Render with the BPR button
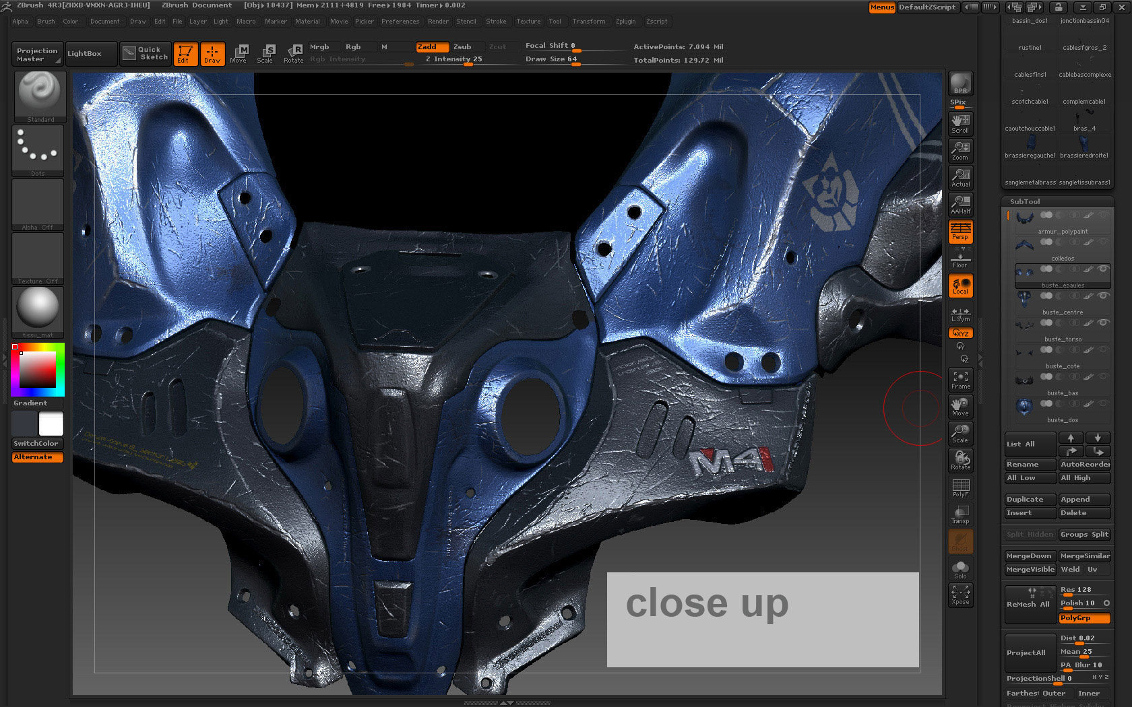 pyautogui.click(x=960, y=83)
